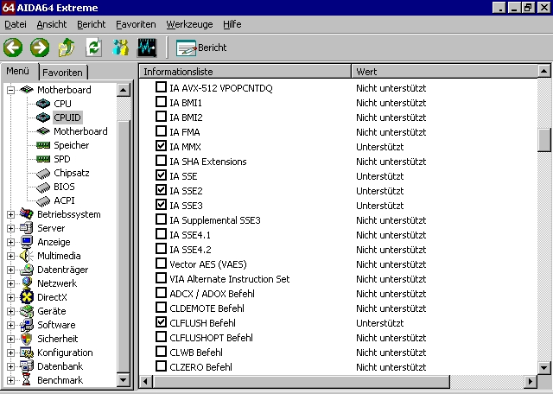
Task: Click the horizontal scrollbar thumb in list
Action: tap(302, 382)
